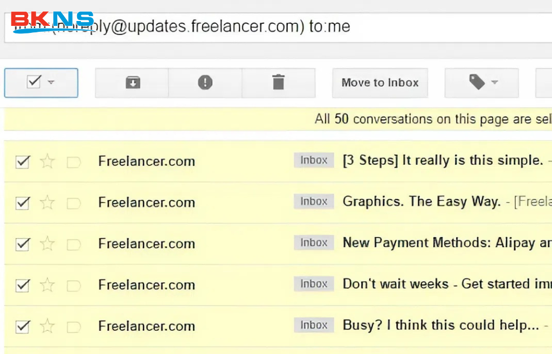This screenshot has width=552, height=354.
Task: Click Inbox label on 'New Payment Methods' email
Action: pyautogui.click(x=314, y=243)
